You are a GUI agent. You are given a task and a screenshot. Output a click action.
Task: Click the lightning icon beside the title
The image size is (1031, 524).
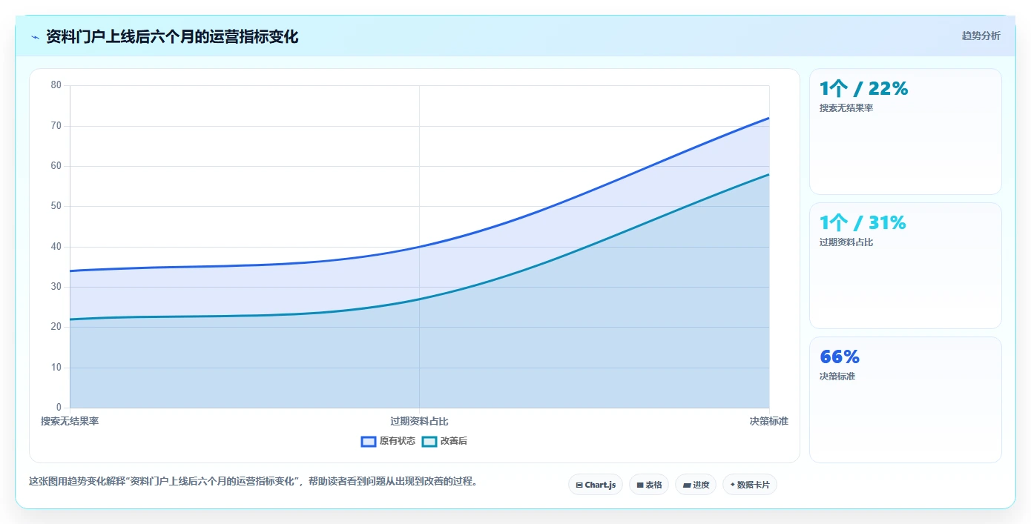[x=35, y=37]
